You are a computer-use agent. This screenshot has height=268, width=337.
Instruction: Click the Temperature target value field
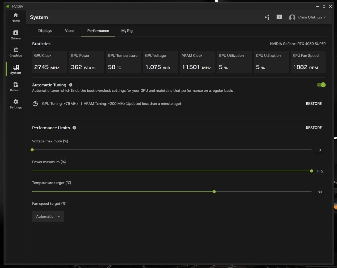[x=320, y=192]
